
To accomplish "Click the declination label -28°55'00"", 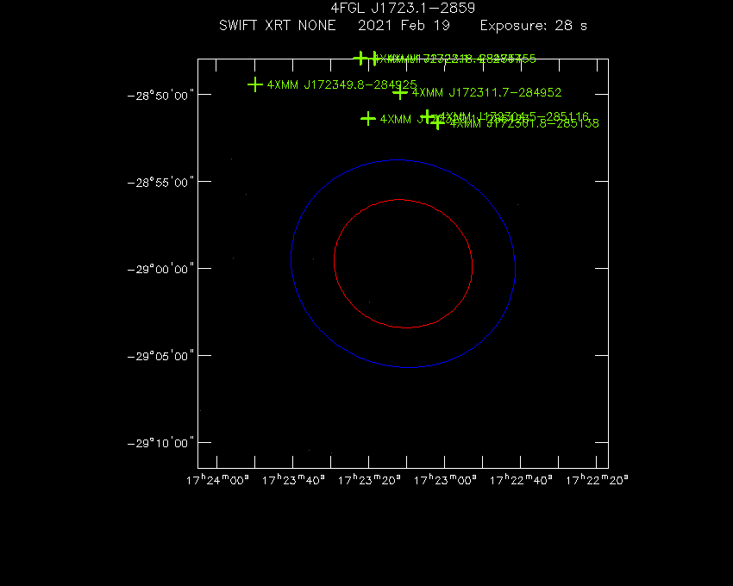I will click(160, 182).
